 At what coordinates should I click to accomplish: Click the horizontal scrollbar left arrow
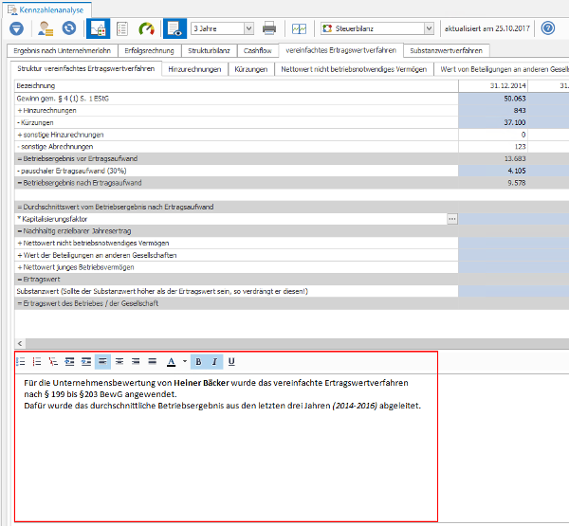coord(20,343)
